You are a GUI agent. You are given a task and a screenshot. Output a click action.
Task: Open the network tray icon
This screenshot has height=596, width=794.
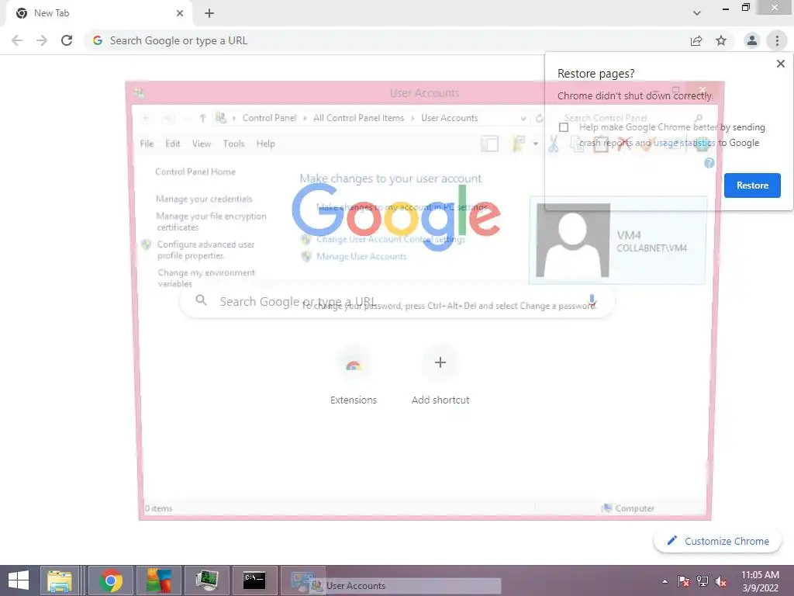pos(703,581)
